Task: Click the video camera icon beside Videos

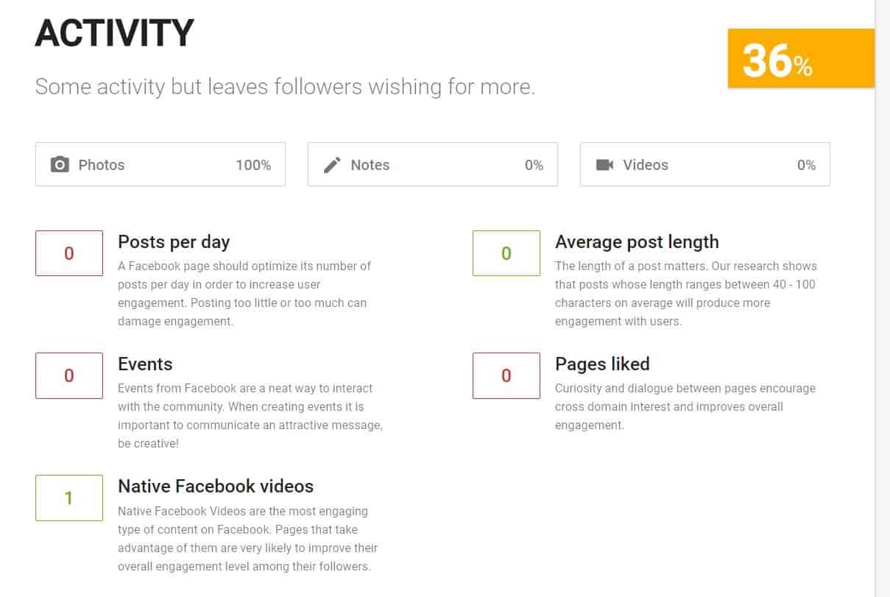Action: pos(604,164)
